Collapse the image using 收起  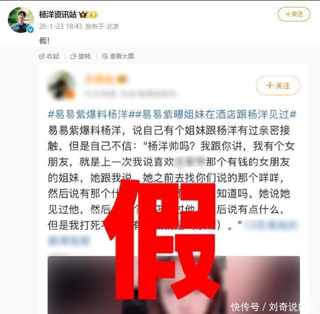coord(49,56)
